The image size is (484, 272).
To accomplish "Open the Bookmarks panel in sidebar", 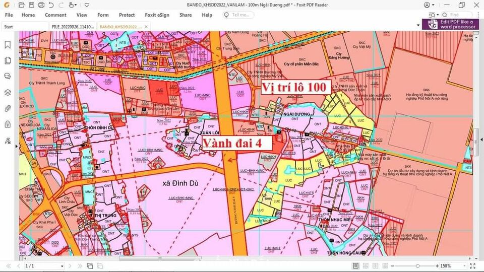I will [8, 45].
